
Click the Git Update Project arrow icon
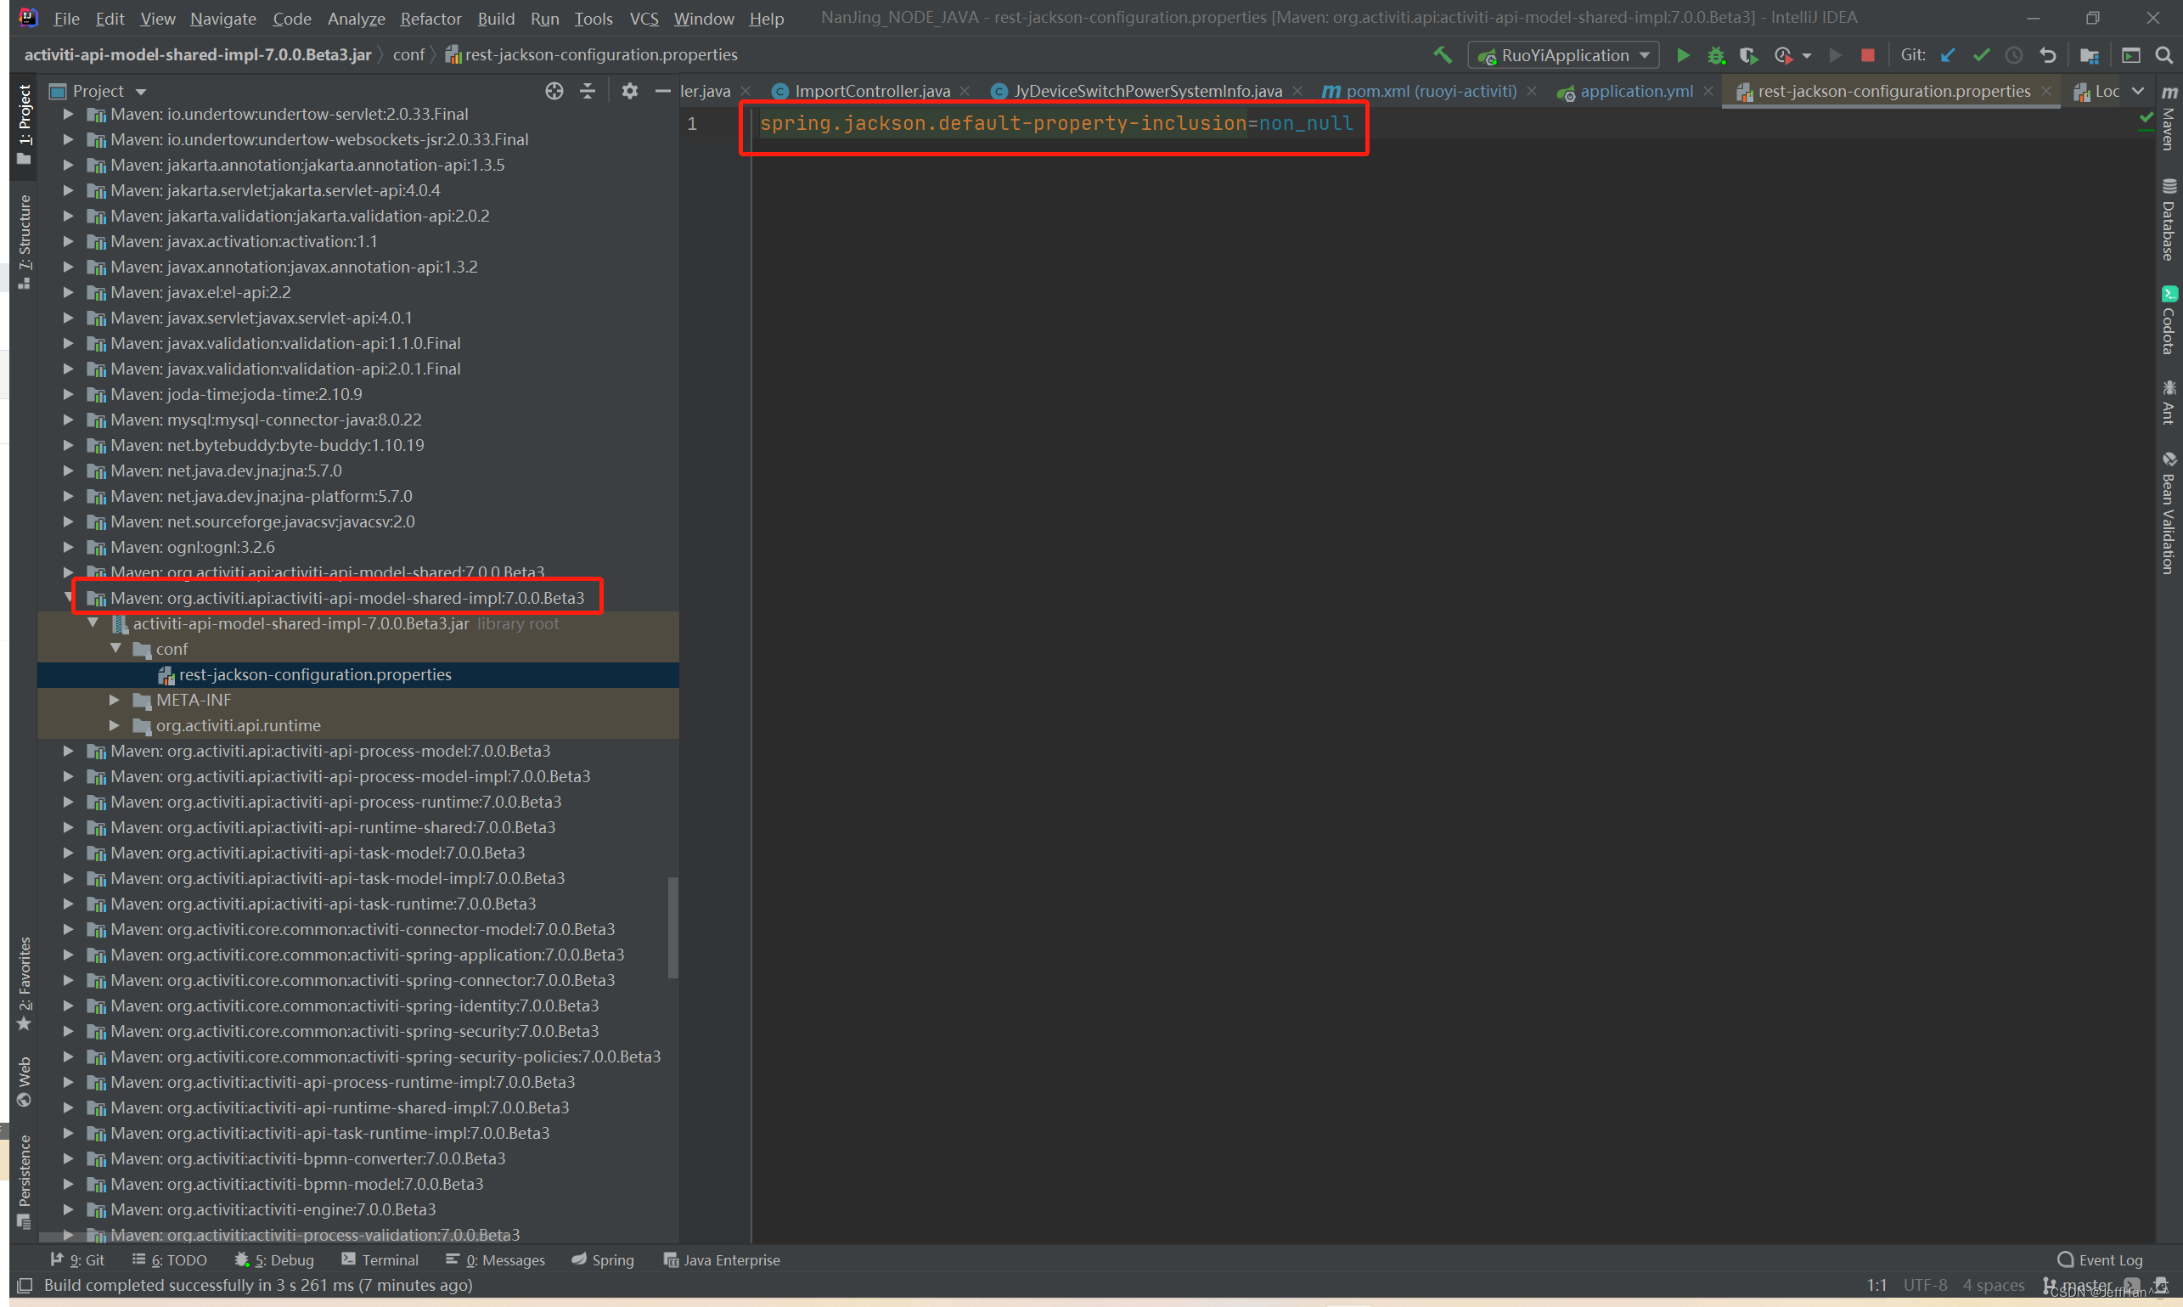point(1948,54)
